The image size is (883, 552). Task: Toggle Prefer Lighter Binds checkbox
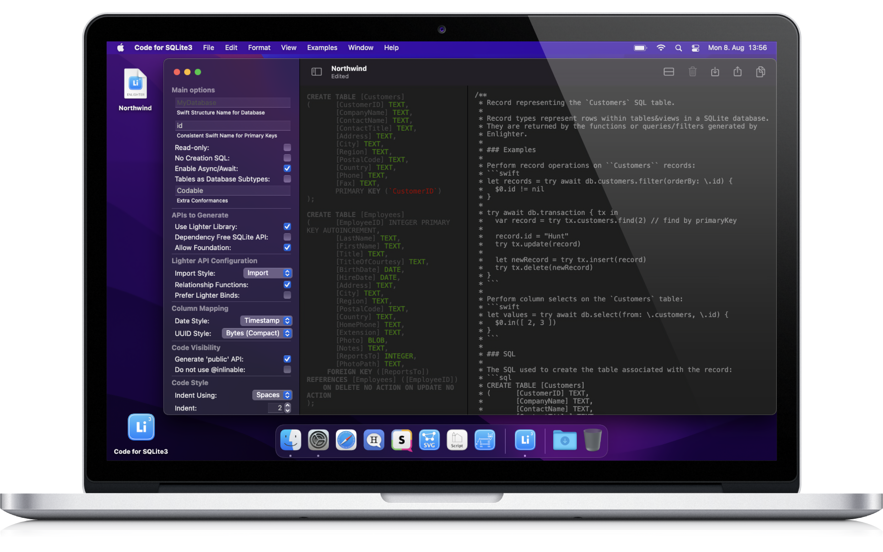click(287, 295)
